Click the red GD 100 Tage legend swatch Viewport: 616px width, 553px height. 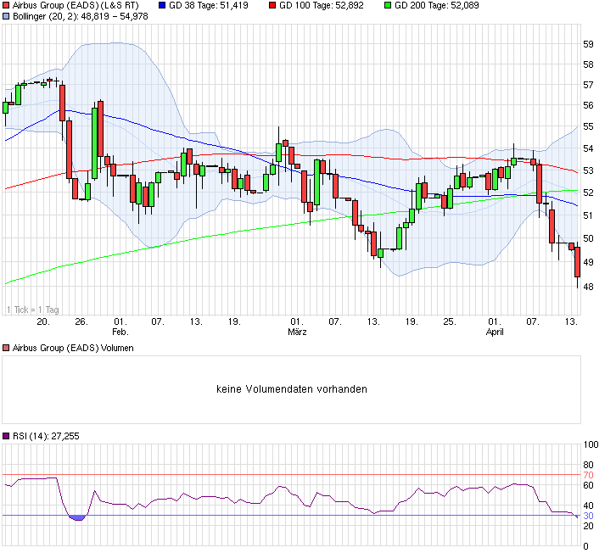coord(273,5)
